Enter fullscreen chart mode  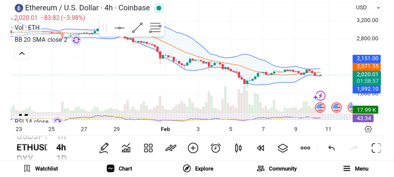coord(376,148)
